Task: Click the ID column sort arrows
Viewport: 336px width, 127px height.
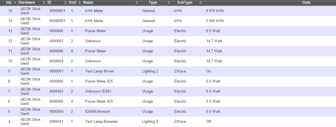Action: point(65,3)
